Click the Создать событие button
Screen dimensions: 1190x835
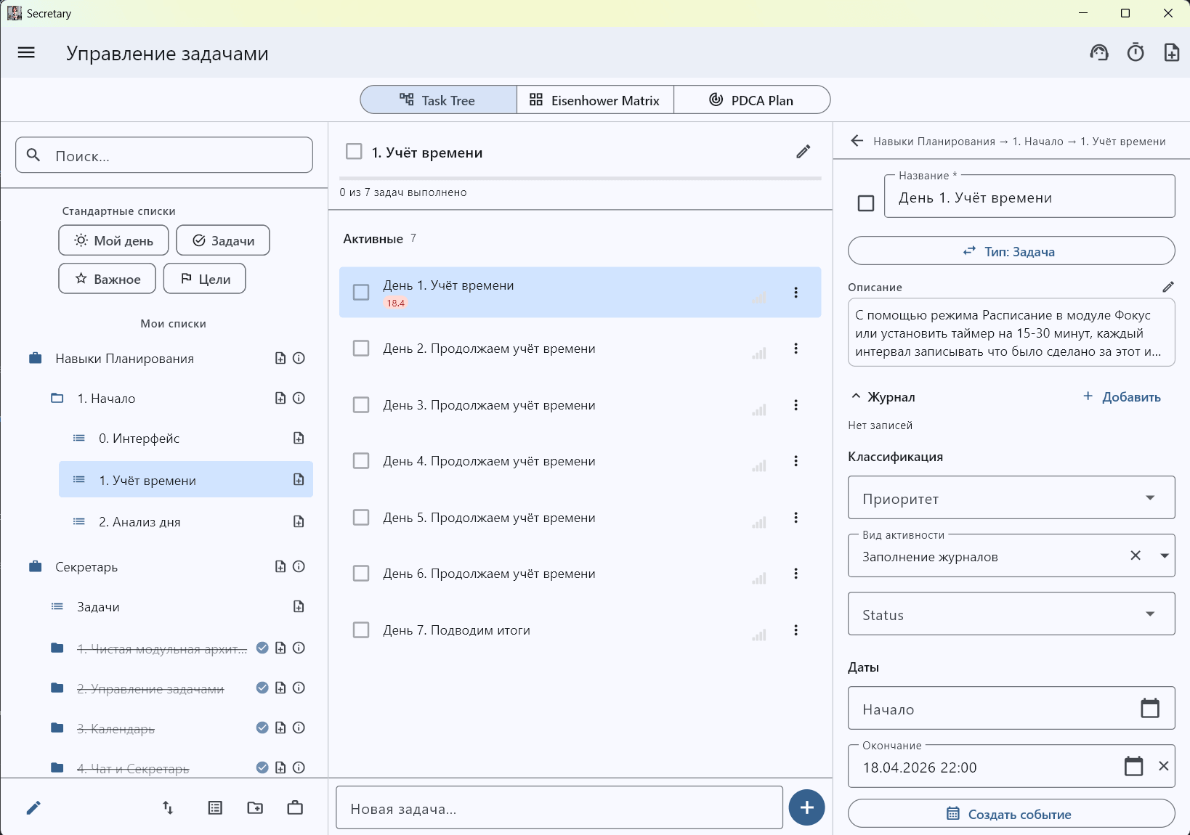(1011, 814)
